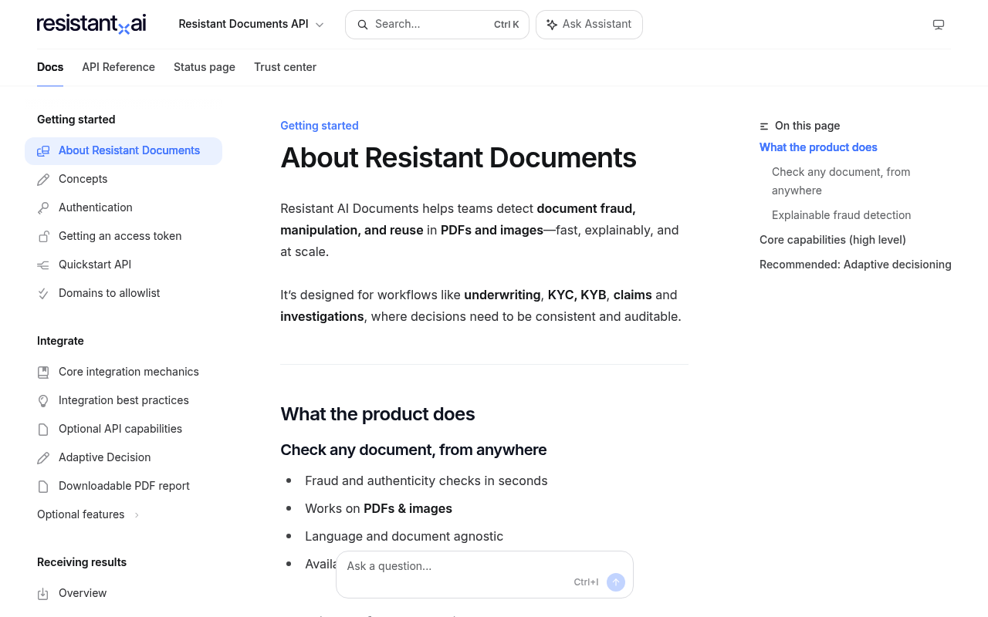Click the Ask Assistant button
Image resolution: width=988 pixels, height=617 pixels.
click(589, 25)
